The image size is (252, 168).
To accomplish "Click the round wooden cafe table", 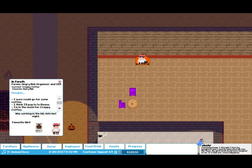I will click(x=133, y=104).
